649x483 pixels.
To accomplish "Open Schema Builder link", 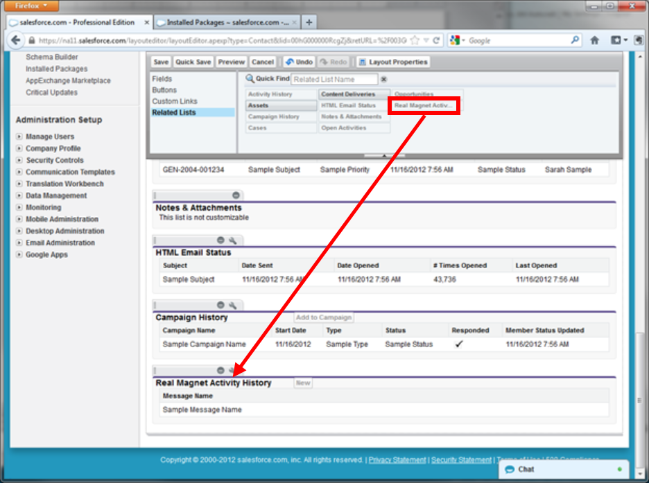I will [x=52, y=57].
